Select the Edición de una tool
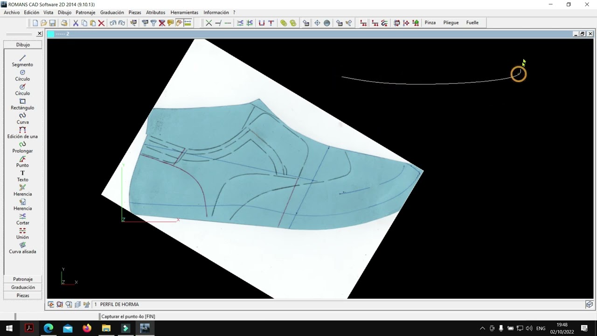 [22, 133]
